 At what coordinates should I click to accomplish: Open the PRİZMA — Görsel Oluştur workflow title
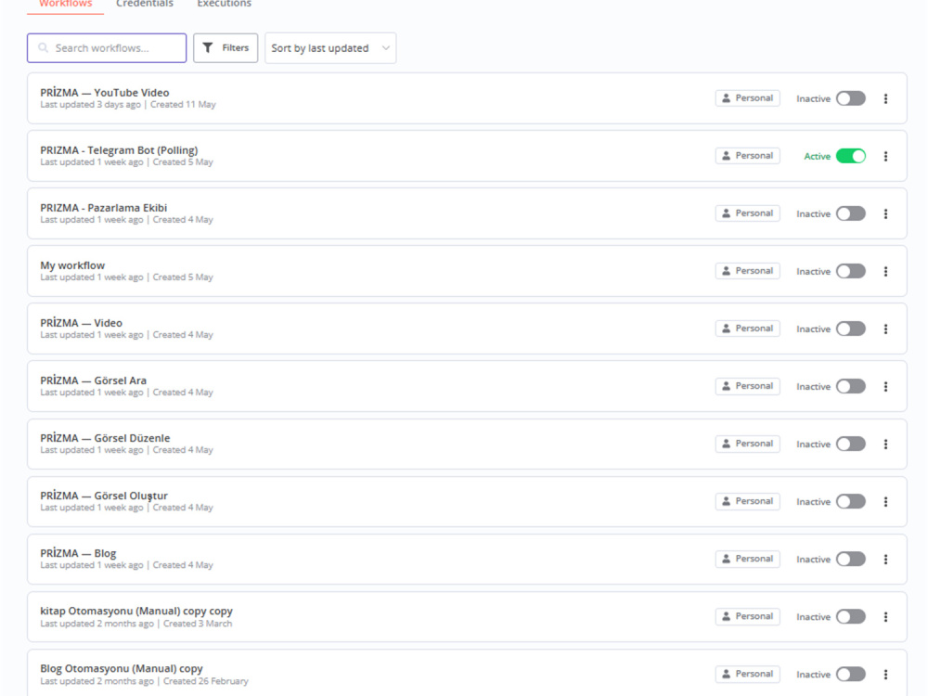(104, 496)
